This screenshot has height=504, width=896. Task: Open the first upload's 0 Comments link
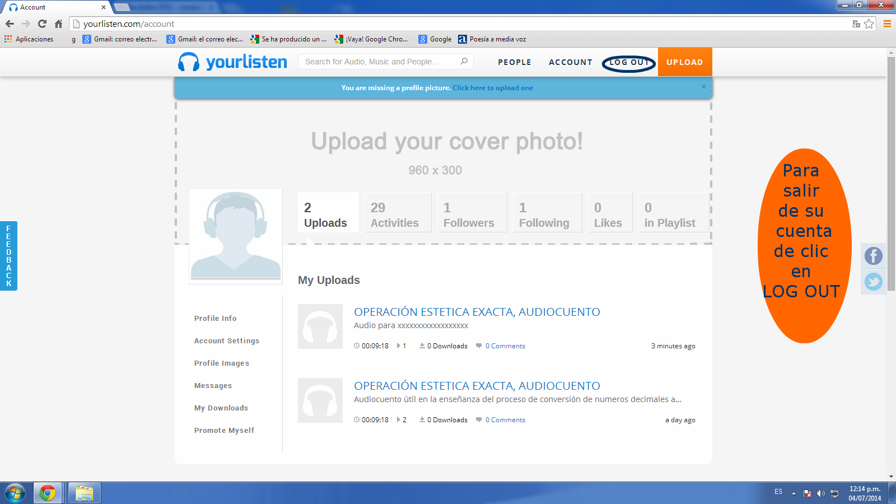(x=505, y=346)
